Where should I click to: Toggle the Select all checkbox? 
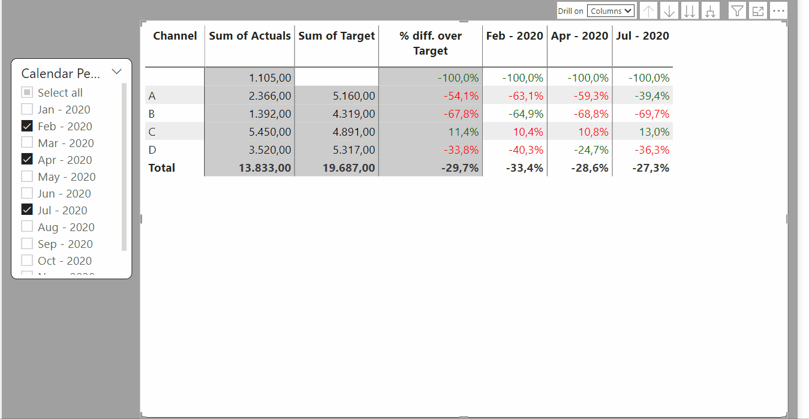point(26,92)
